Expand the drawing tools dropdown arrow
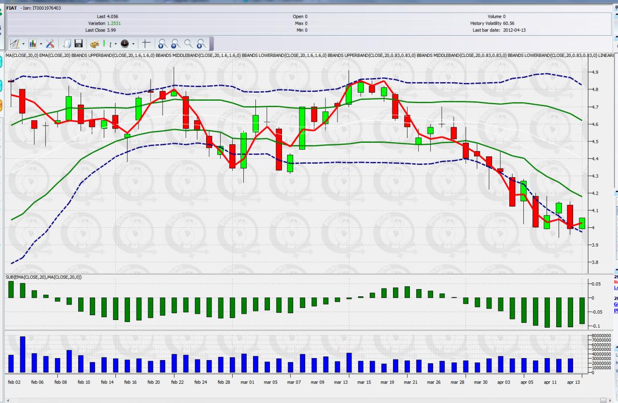This screenshot has width=618, height=403. tap(23, 44)
